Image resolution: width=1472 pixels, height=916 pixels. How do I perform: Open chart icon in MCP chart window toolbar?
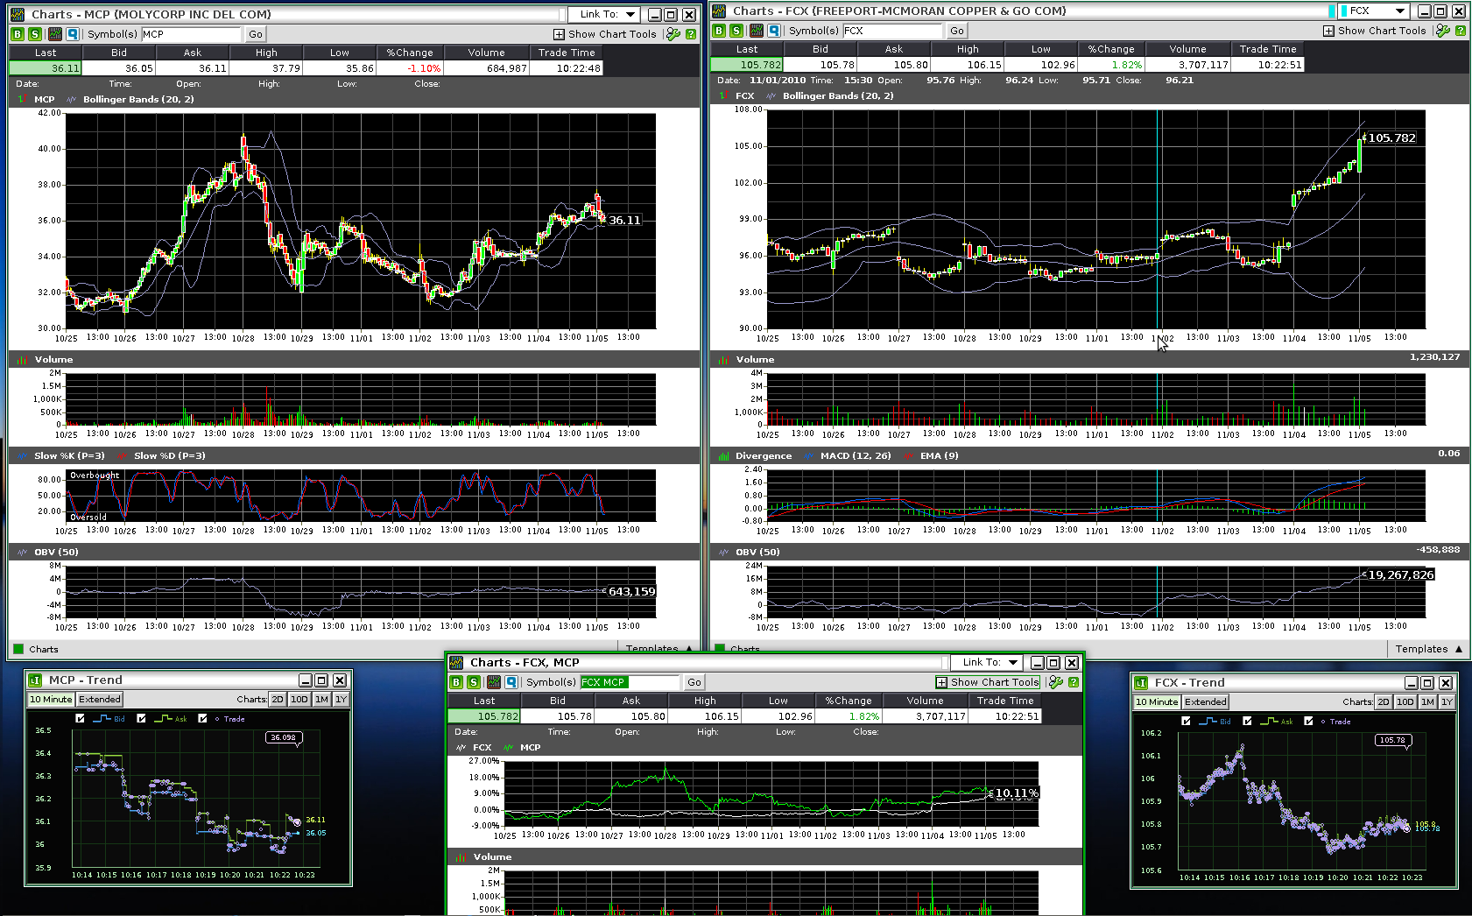click(x=55, y=34)
